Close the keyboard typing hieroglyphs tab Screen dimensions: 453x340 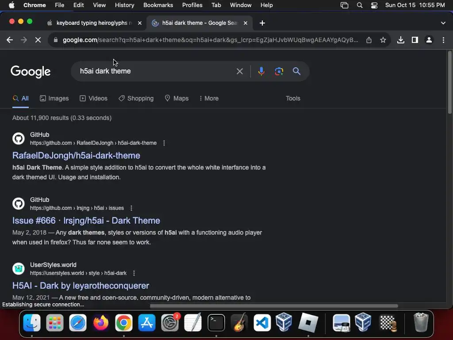tap(139, 23)
